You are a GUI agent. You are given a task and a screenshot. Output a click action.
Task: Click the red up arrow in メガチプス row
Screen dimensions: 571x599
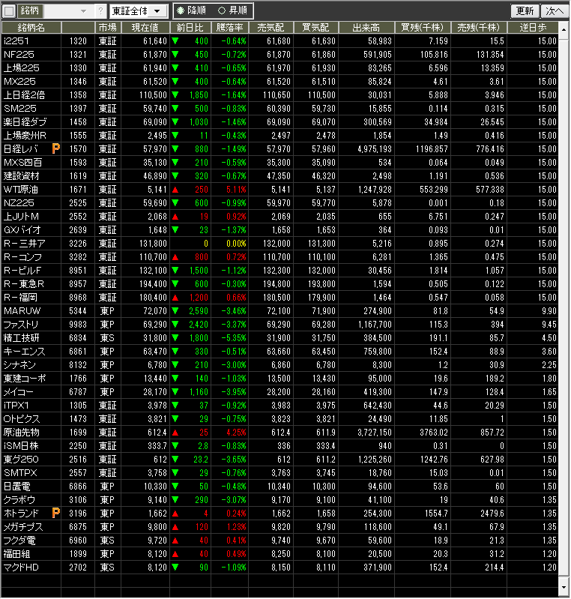[175, 526]
